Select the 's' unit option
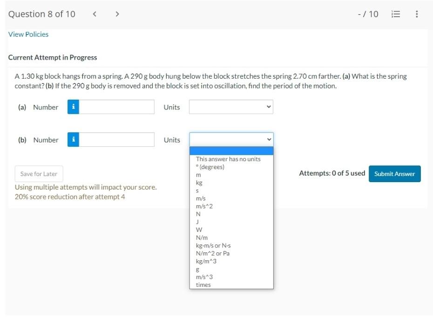Image resolution: width=433 pixels, height=326 pixels. click(231, 190)
